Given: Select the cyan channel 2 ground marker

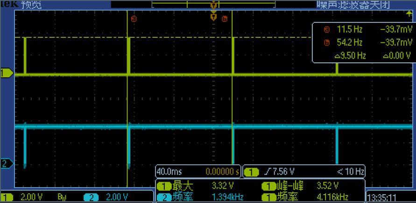Looking at the screenshot, I should (x=7, y=163).
